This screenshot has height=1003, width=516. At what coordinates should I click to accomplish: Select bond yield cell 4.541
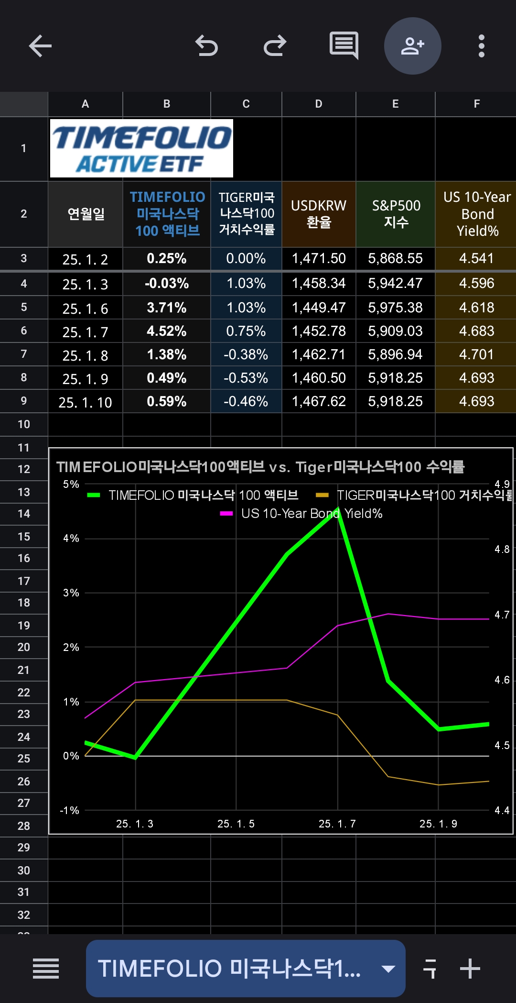pos(476,259)
